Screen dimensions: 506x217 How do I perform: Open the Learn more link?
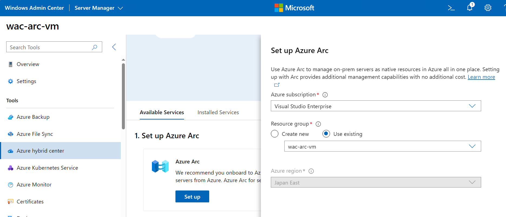(x=481, y=77)
